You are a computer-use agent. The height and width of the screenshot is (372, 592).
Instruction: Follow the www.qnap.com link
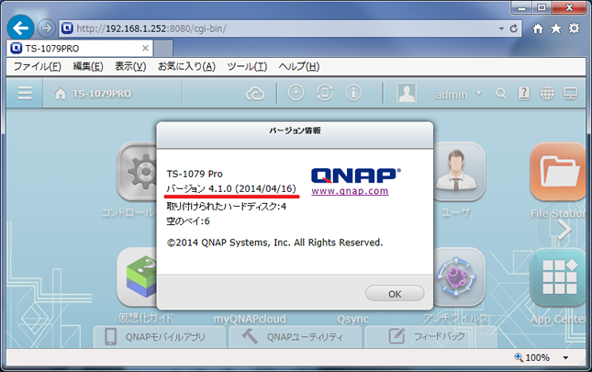(350, 191)
